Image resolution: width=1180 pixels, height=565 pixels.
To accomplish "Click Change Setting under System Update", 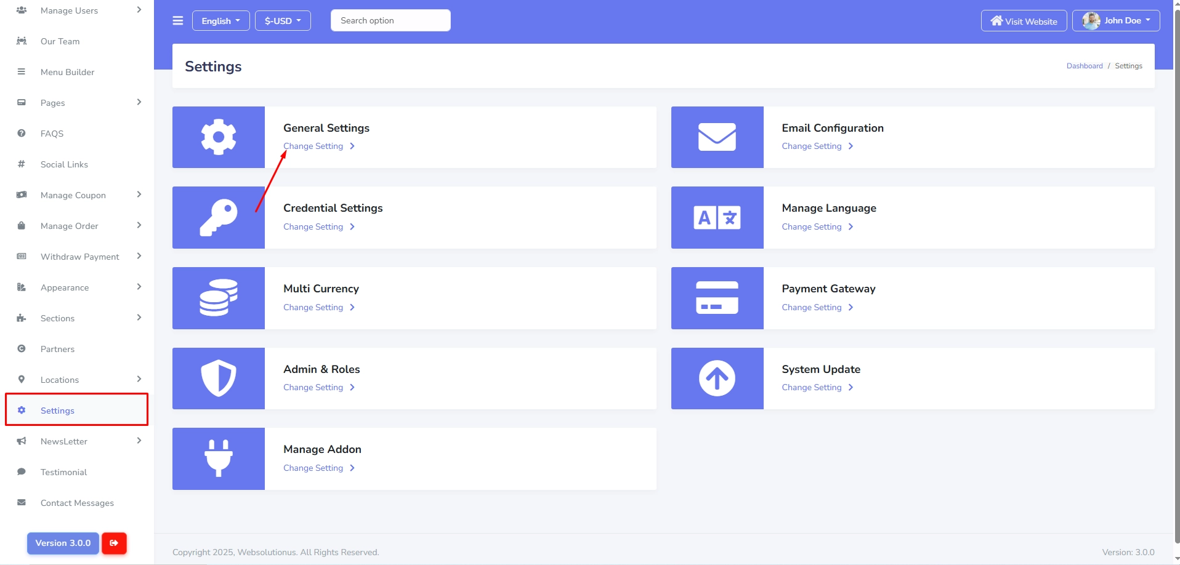I will point(817,387).
